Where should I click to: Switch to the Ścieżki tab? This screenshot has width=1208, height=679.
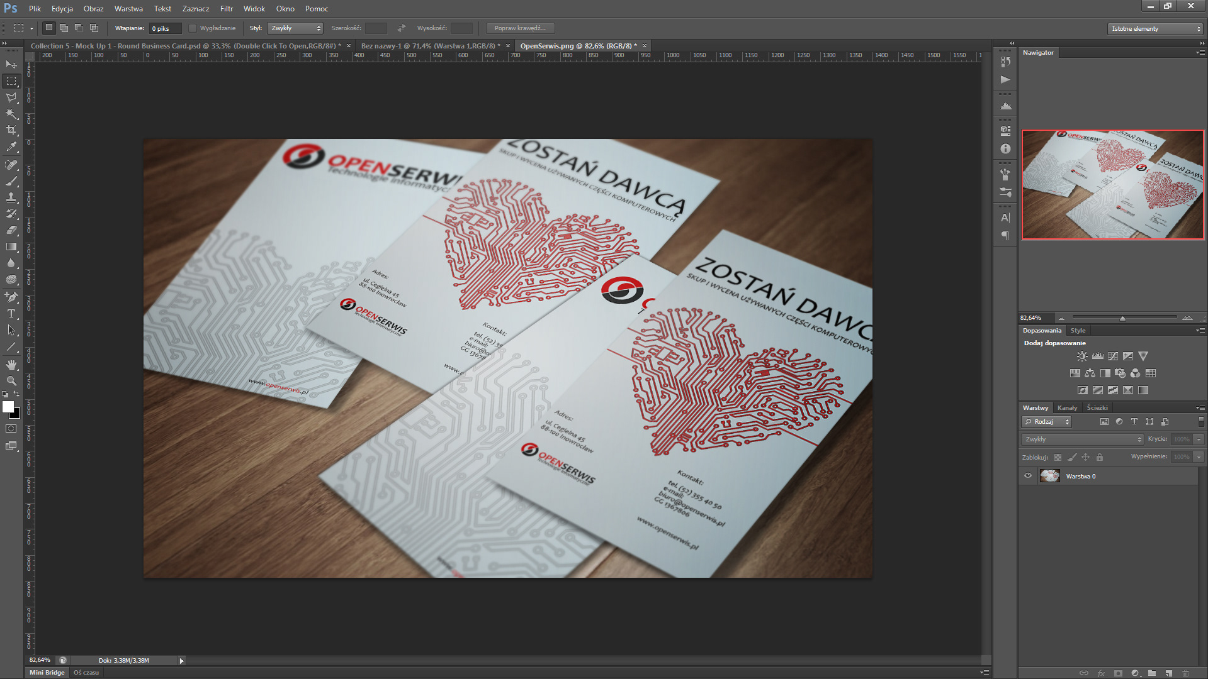coord(1097,408)
